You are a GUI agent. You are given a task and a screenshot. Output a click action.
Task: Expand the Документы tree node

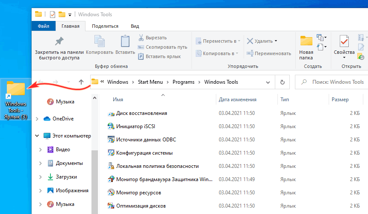click(40, 163)
